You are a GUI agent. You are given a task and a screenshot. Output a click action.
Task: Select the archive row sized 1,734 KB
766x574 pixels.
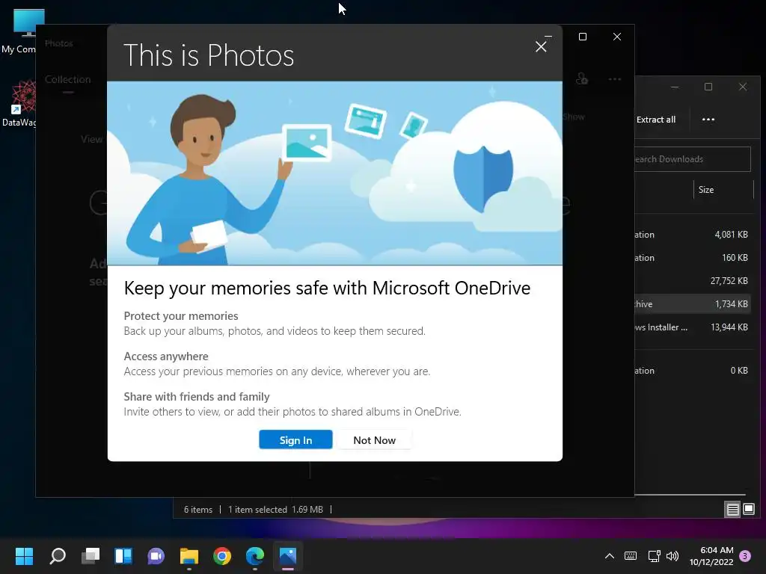tap(692, 304)
